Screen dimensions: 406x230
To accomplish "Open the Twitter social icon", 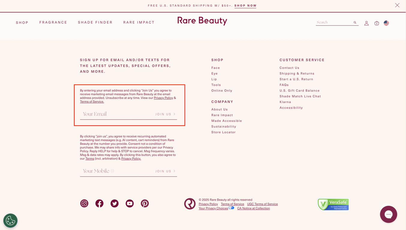I will tap(114, 203).
